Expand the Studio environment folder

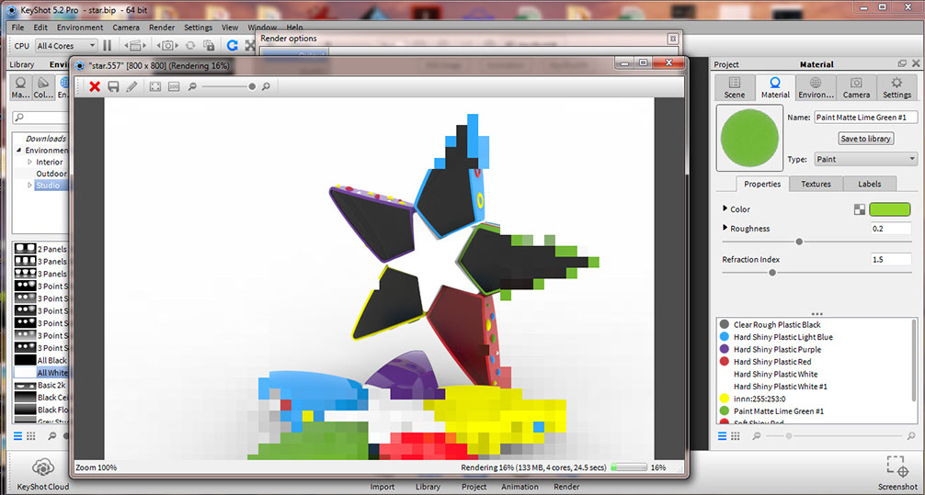[30, 185]
